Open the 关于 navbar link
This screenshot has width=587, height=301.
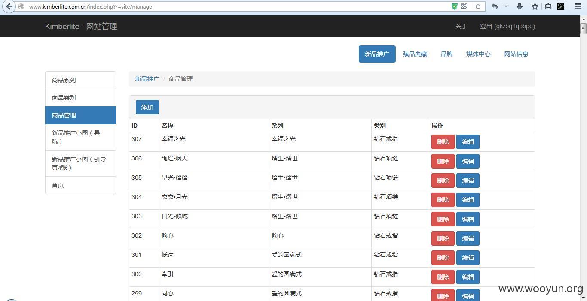point(461,26)
